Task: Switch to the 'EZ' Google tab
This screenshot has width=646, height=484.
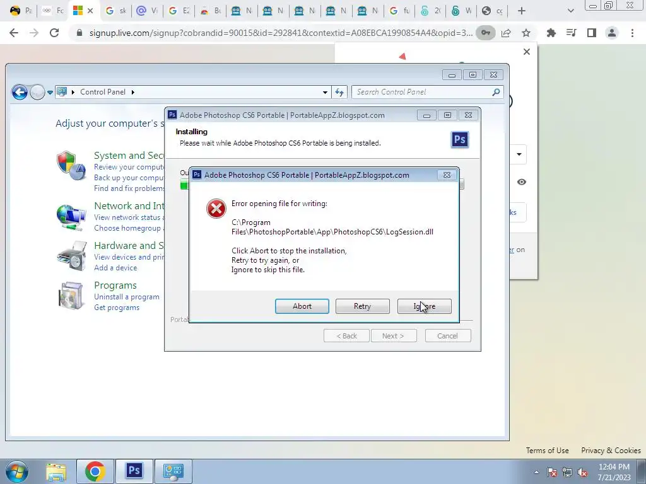Action: [179, 11]
